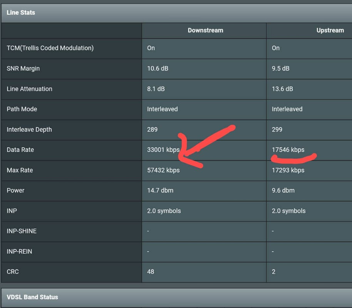The height and width of the screenshot is (308, 352).
Task: Click the 57432 kbps max rate value
Action: click(163, 170)
